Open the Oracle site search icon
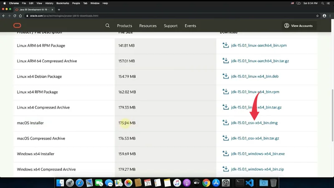 pyautogui.click(x=107, y=25)
